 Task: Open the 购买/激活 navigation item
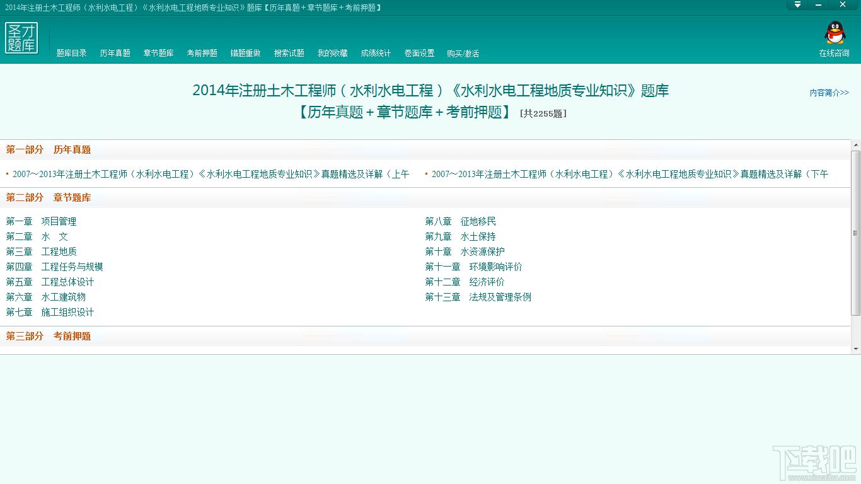464,53
